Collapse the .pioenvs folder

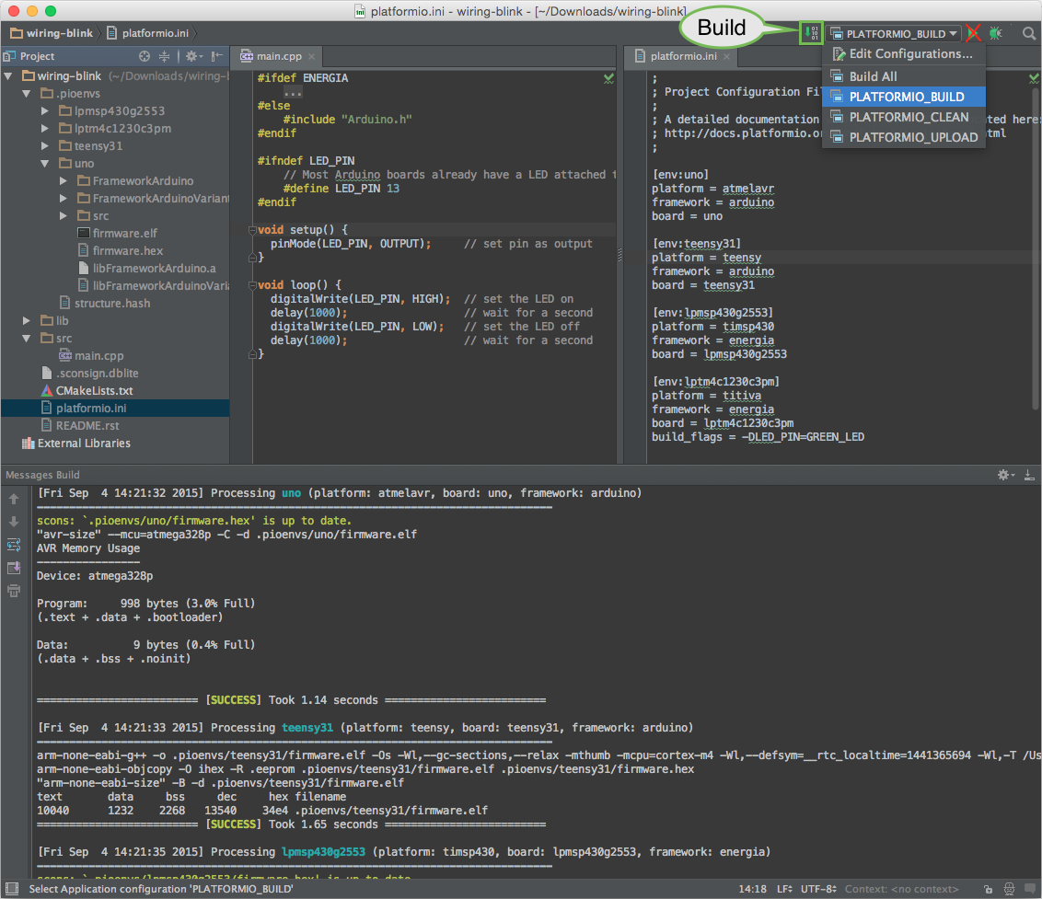(x=27, y=94)
